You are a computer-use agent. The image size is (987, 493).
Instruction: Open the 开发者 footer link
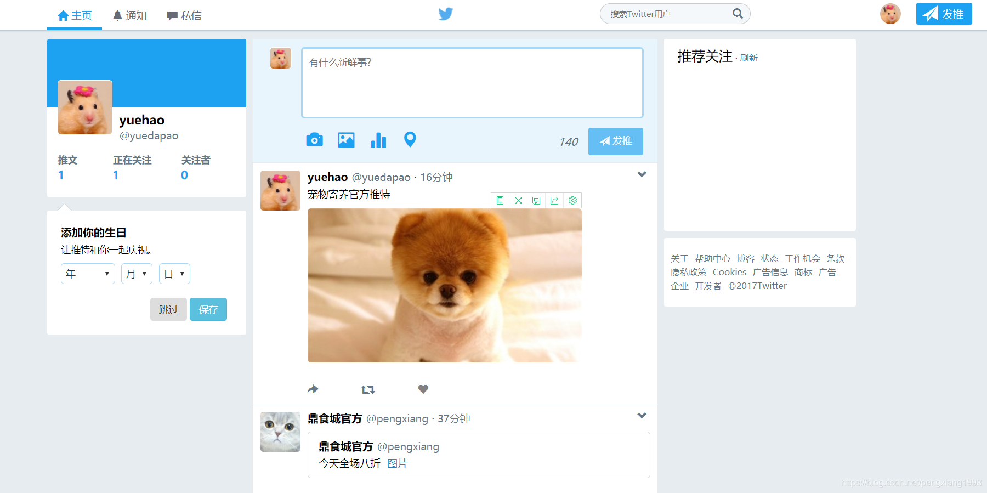click(x=708, y=286)
